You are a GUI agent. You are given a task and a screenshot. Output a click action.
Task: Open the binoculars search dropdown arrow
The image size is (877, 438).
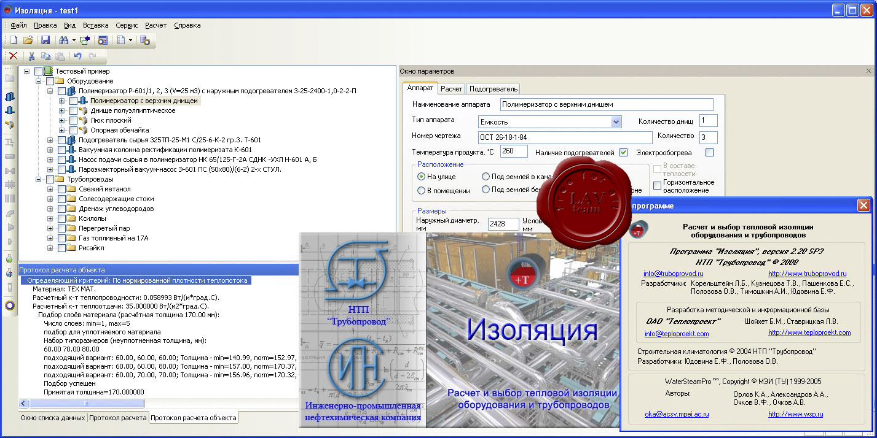pos(74,40)
